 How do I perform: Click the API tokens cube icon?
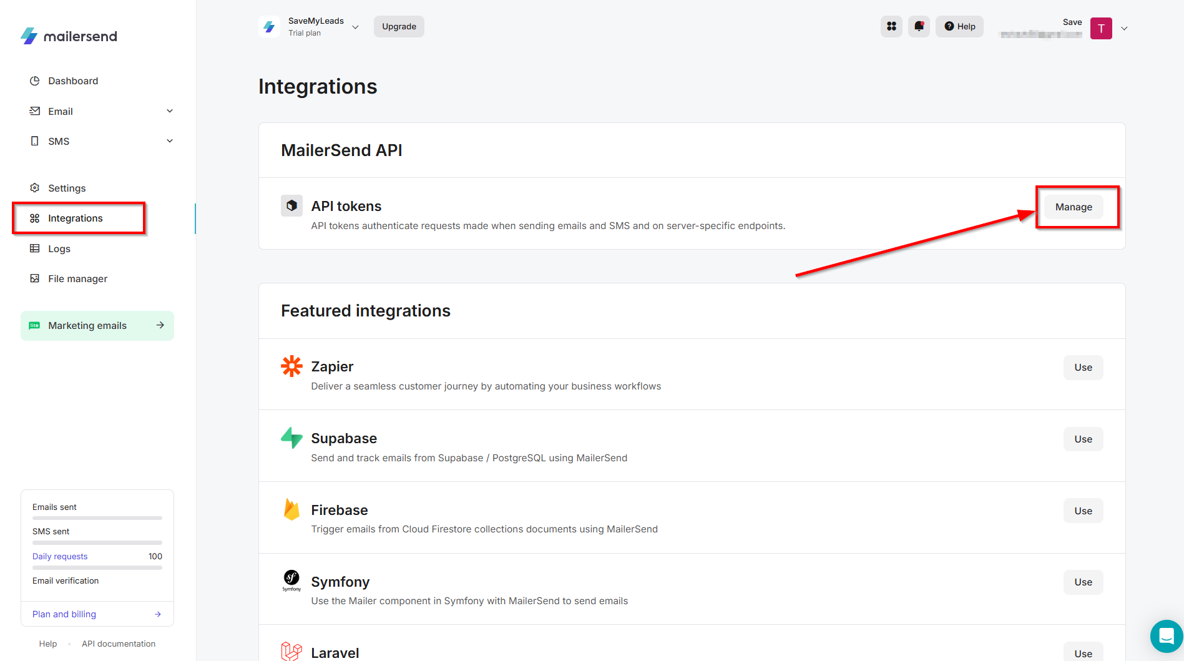point(291,205)
